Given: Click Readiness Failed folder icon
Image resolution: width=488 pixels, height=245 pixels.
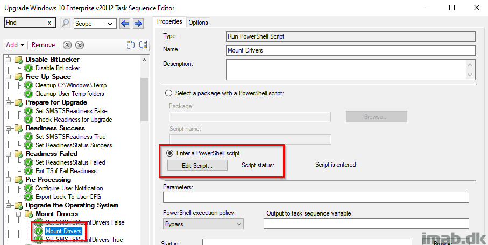Looking at the screenshot, I should click(19, 154).
